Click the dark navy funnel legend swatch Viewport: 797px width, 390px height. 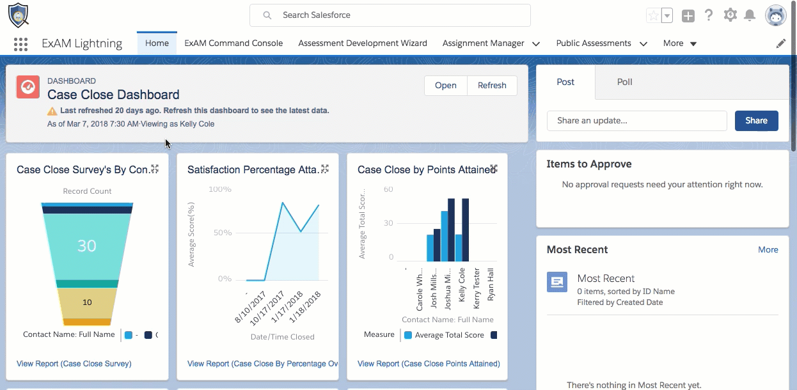coord(148,335)
